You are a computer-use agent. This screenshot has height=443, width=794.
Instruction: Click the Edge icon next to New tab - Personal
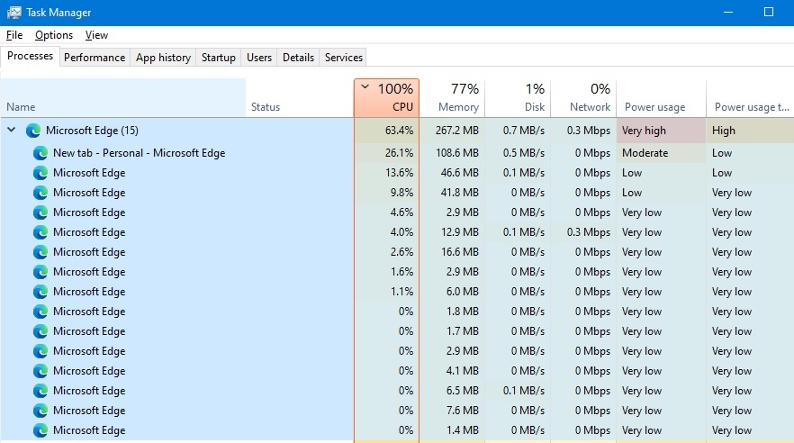click(40, 153)
